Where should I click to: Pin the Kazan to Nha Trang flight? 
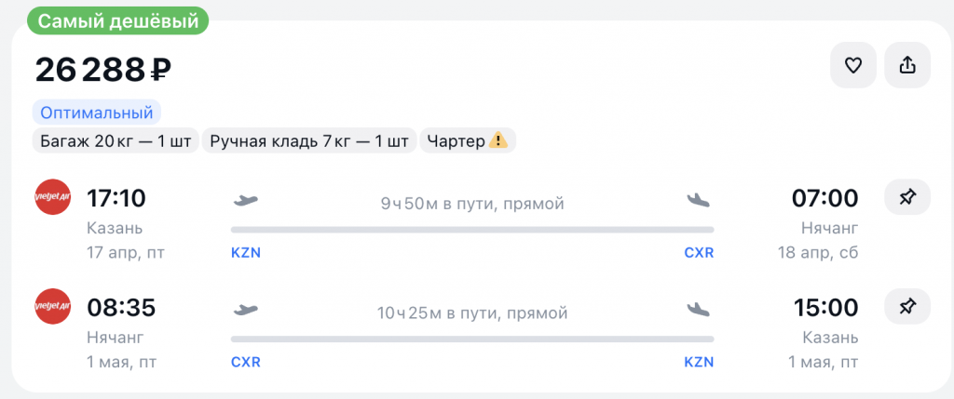point(906,197)
